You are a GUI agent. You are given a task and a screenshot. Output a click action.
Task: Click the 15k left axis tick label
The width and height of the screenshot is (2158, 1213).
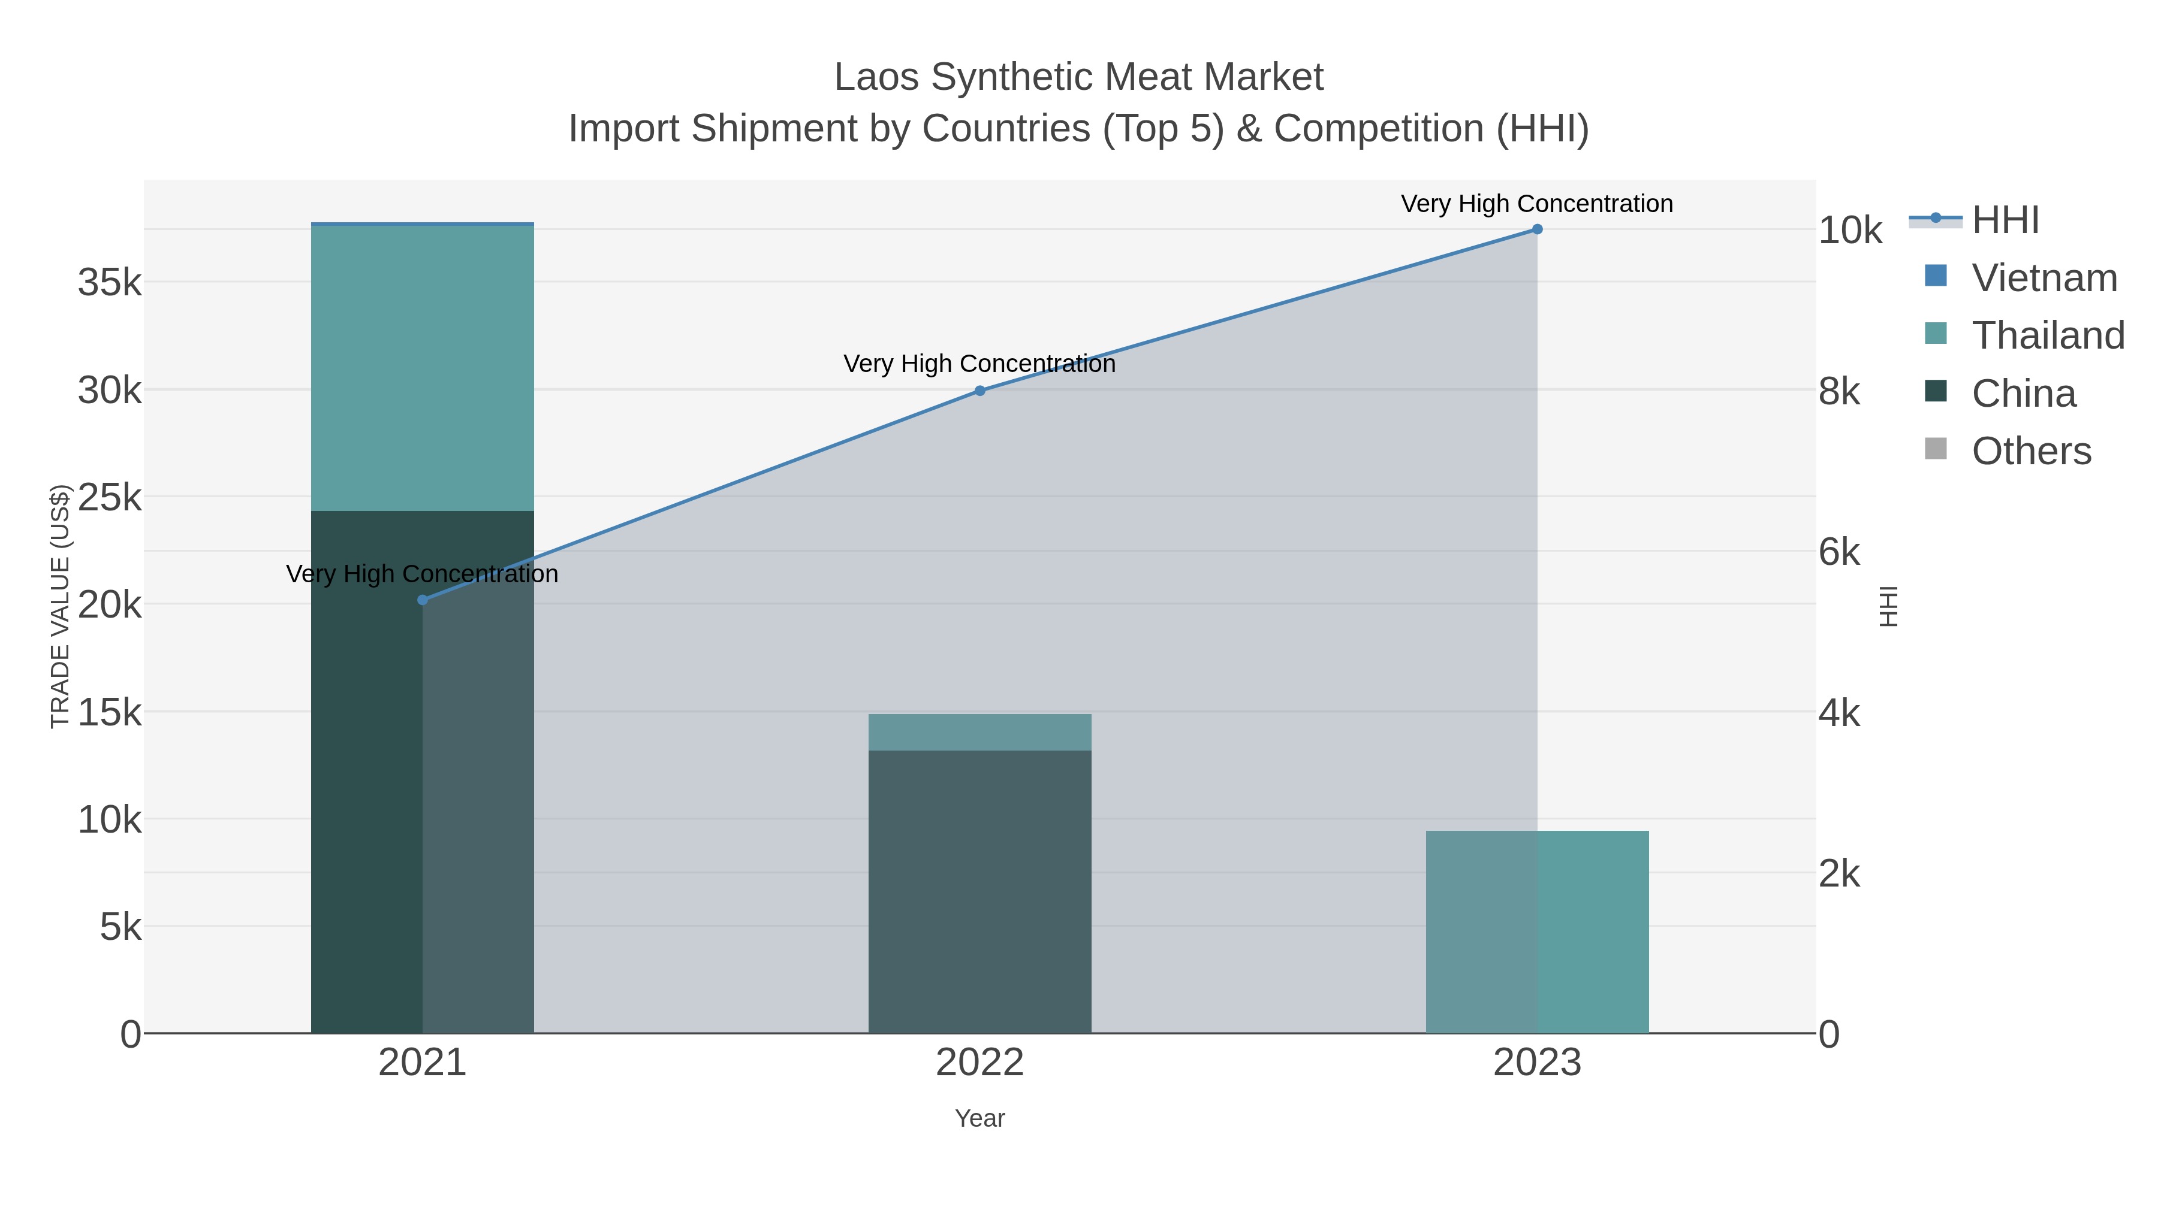click(110, 712)
